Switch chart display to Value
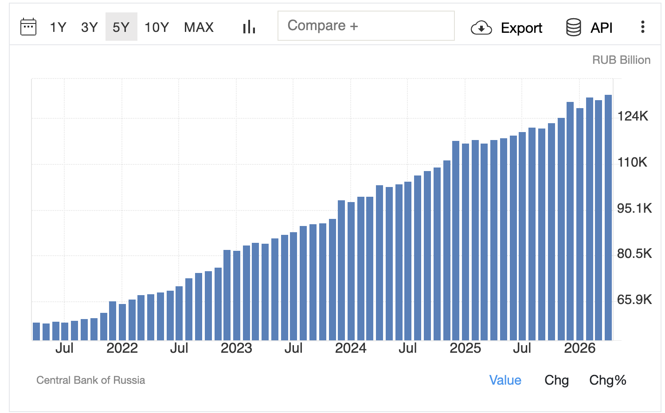Image resolution: width=665 pixels, height=413 pixels. [x=505, y=380]
